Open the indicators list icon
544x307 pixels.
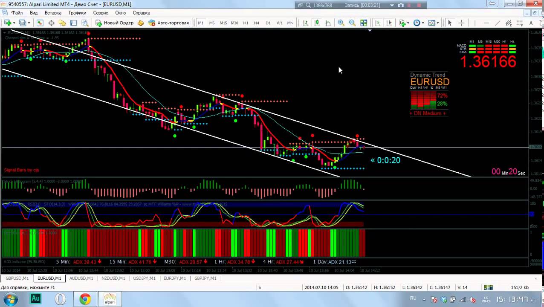click(x=402, y=23)
